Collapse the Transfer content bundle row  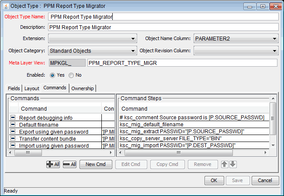point(13,139)
